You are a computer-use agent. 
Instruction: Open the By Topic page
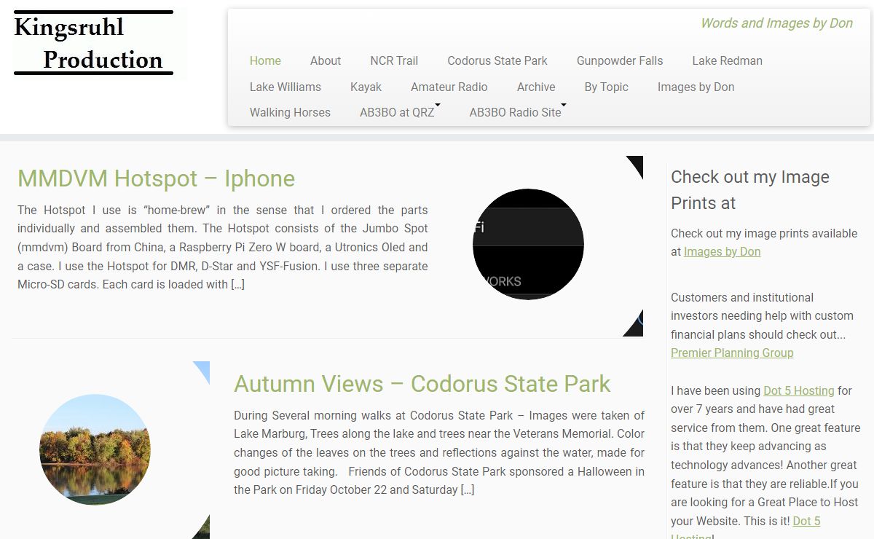coord(607,87)
